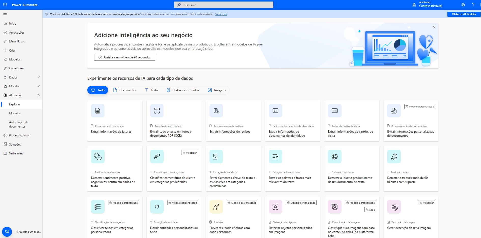The image size is (481, 238).
Task: Select the Tudo filter tab
Action: click(98, 90)
